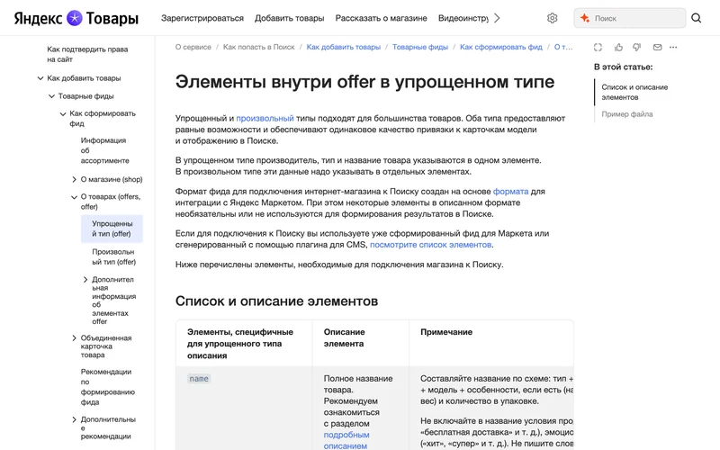Open the three-dots more options icon
Viewport: 720px width, 450px height.
[673, 48]
